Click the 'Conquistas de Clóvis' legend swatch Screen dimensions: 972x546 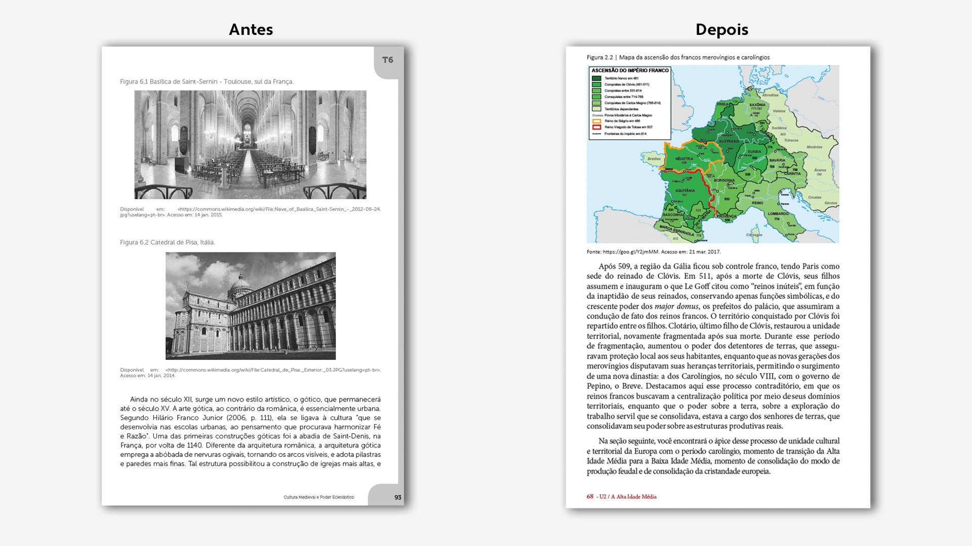tap(596, 84)
